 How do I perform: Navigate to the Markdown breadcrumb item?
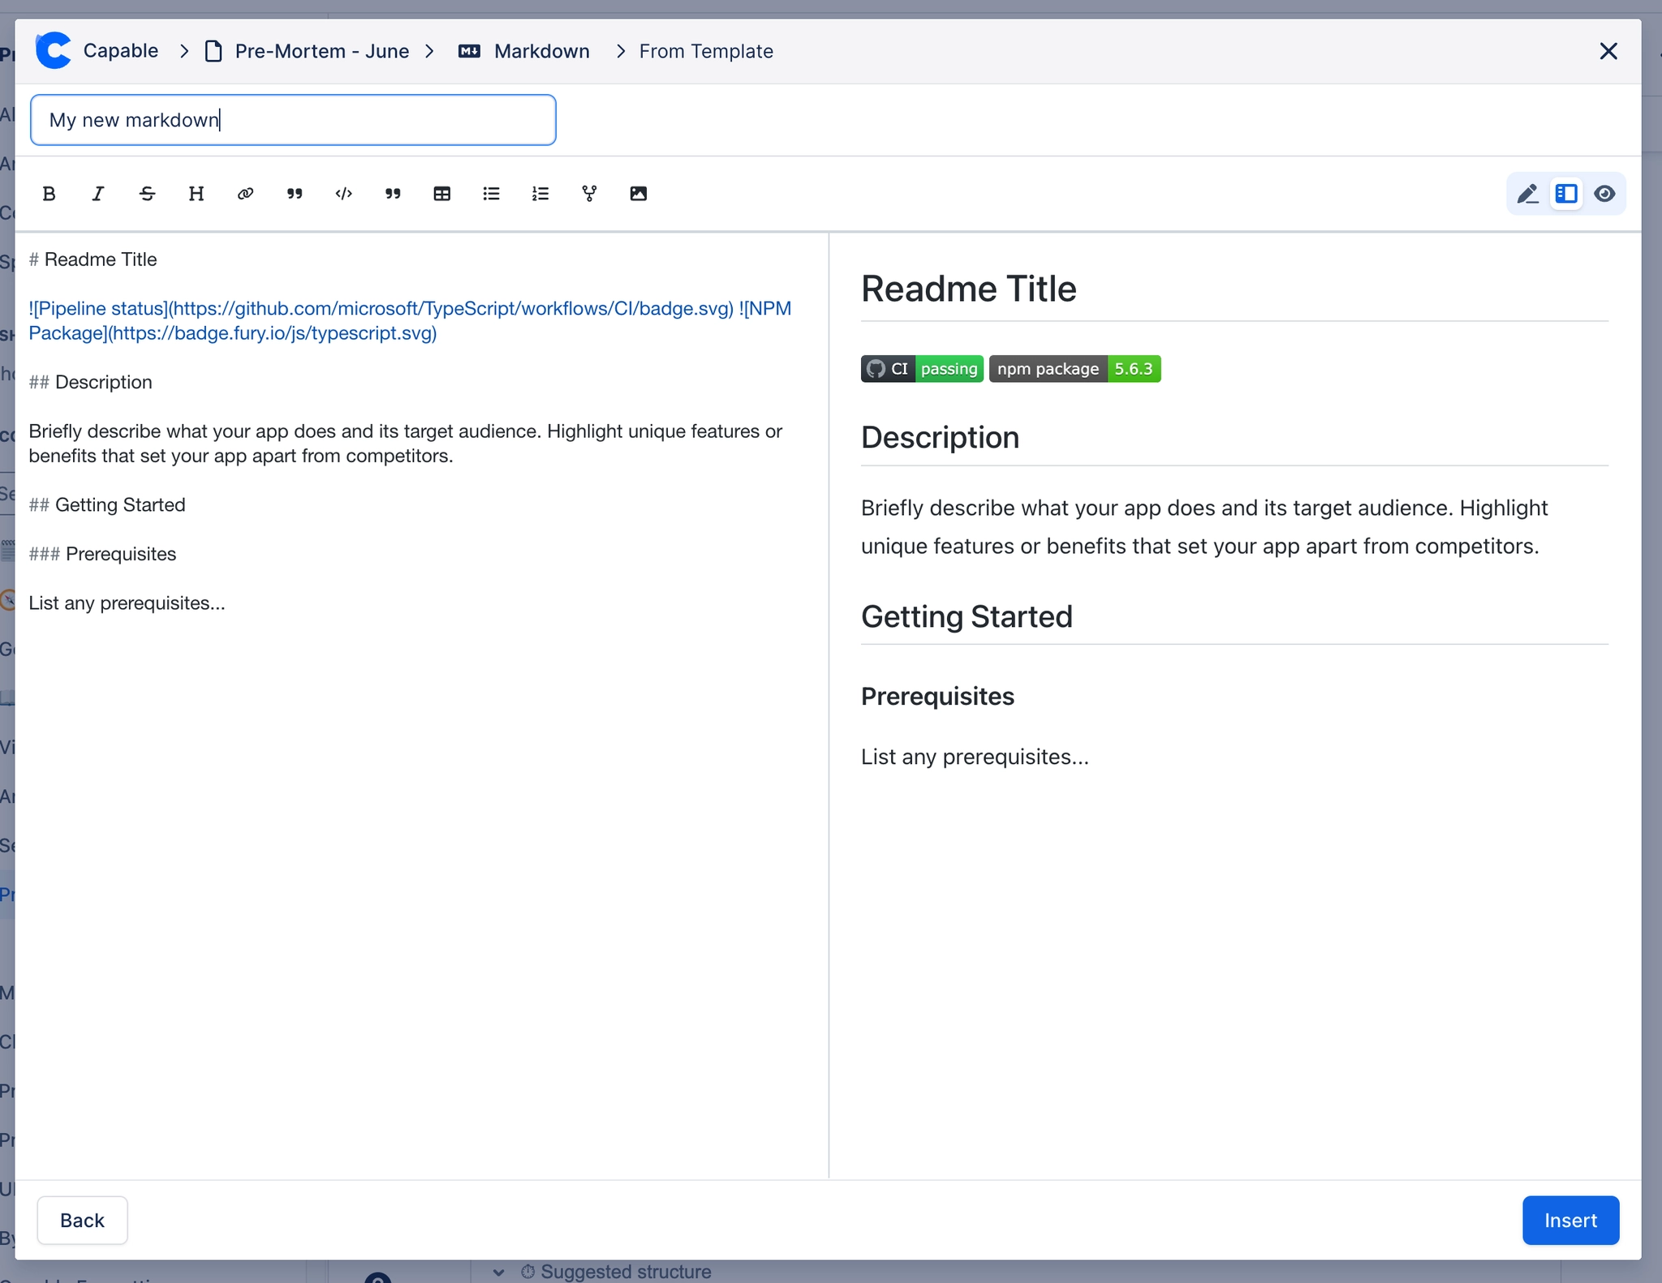541,50
